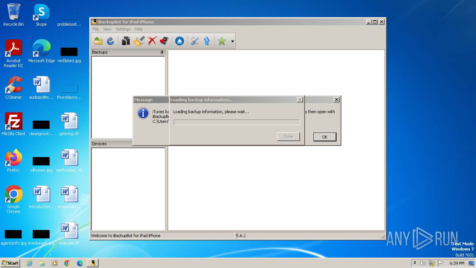Open media player from taskbar
This screenshot has height=268, width=476.
pos(55,263)
